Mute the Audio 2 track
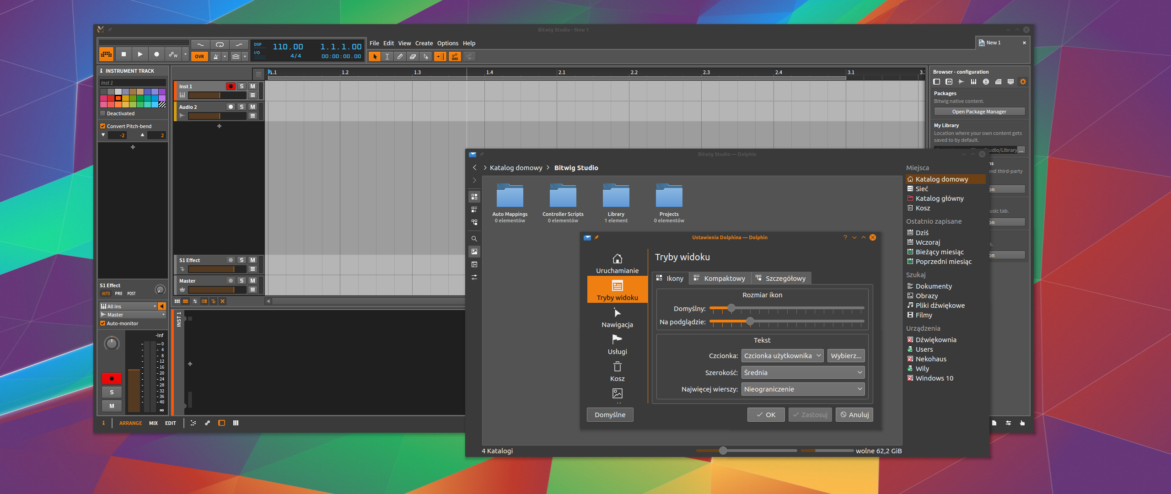The width and height of the screenshot is (1171, 494). click(x=252, y=107)
